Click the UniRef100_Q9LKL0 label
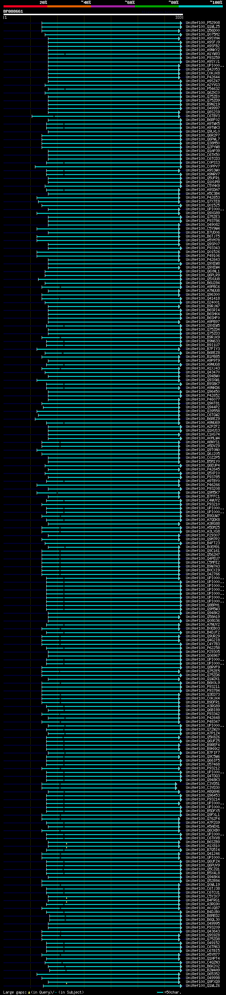 (x=203, y=132)
